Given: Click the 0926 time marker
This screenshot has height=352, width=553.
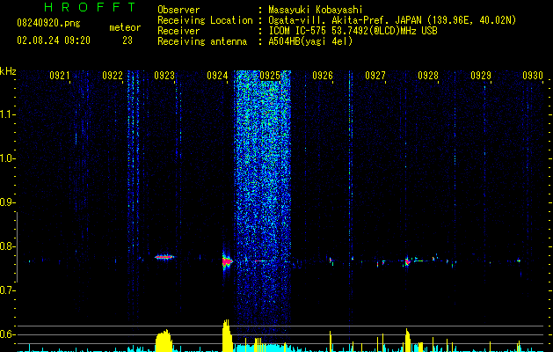Looking at the screenshot, I should [x=323, y=76].
